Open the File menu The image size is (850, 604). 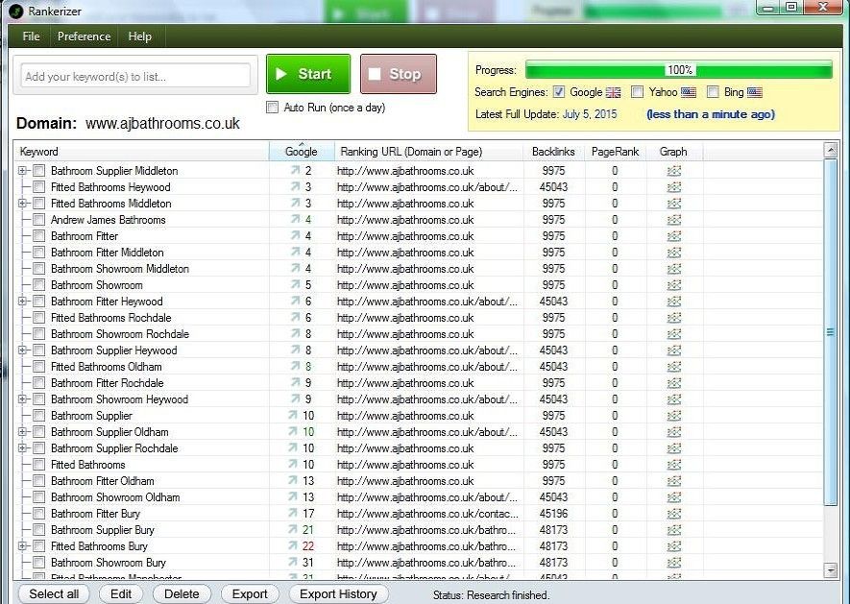[31, 36]
